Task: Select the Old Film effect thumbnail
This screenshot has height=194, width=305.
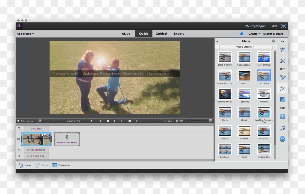Action: coord(244,131)
